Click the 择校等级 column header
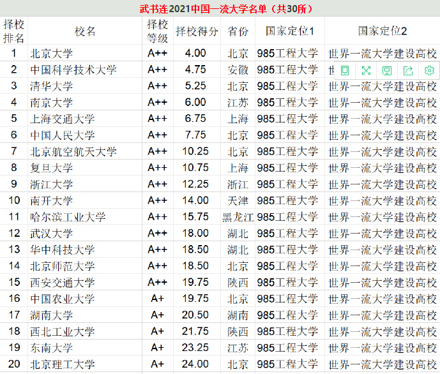The width and height of the screenshot is (440, 374). [x=158, y=31]
